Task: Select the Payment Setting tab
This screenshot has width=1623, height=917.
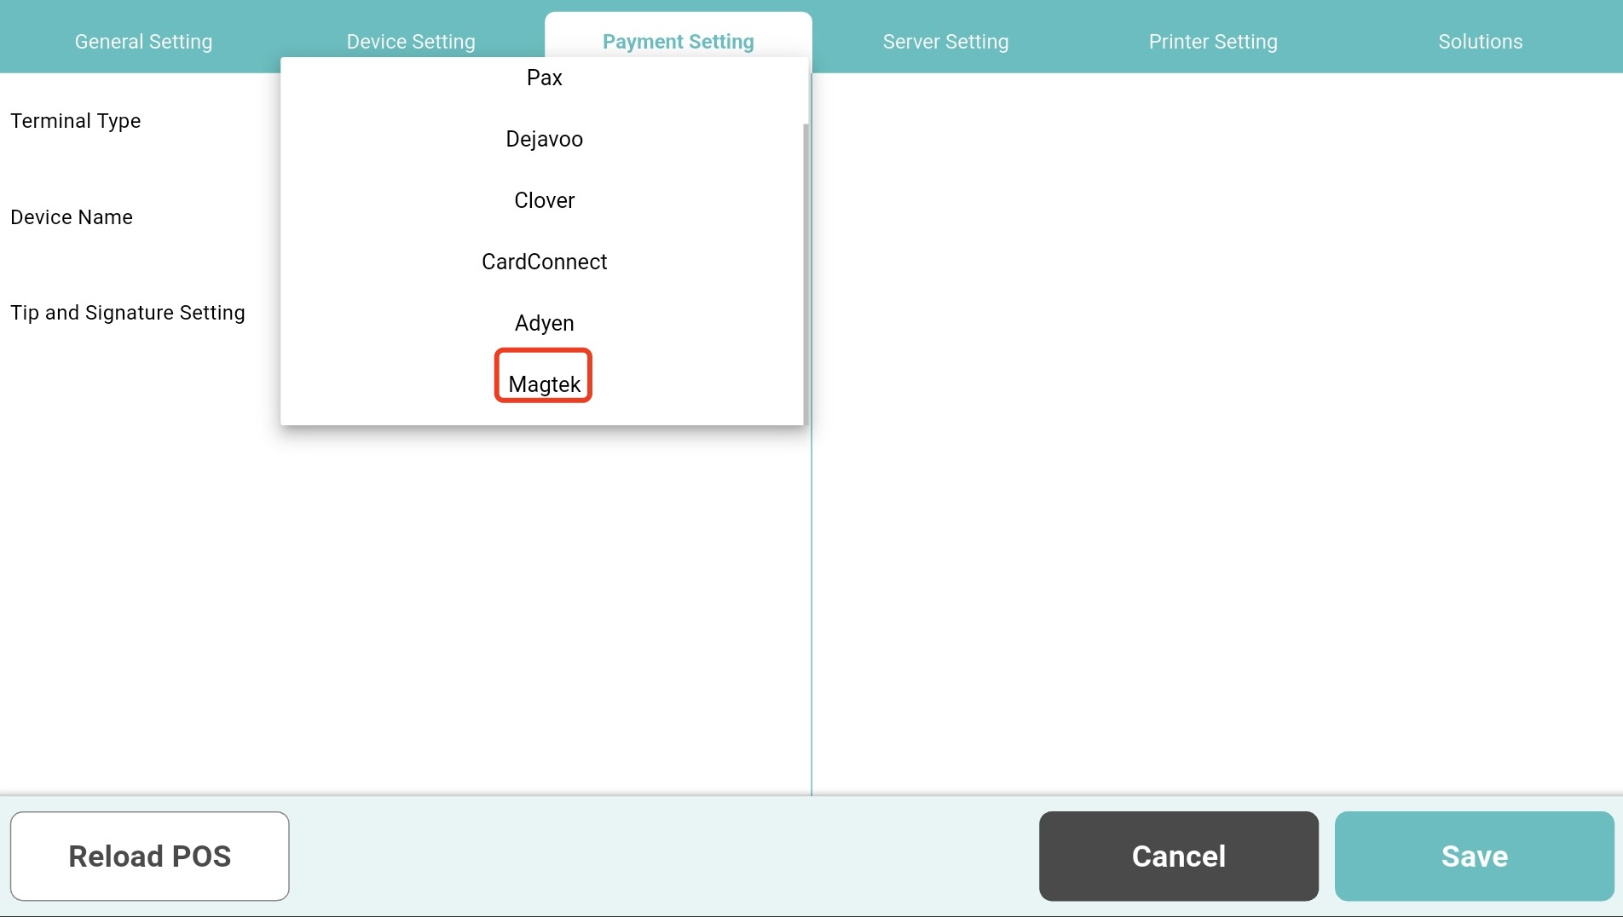Action: pyautogui.click(x=679, y=42)
